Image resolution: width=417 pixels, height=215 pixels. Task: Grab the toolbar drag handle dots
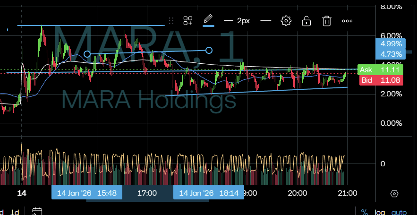coord(171,21)
